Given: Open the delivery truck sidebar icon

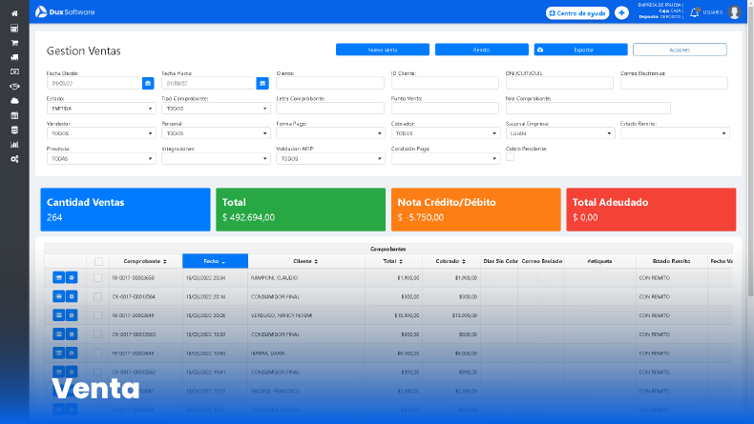Looking at the screenshot, I should (x=14, y=57).
